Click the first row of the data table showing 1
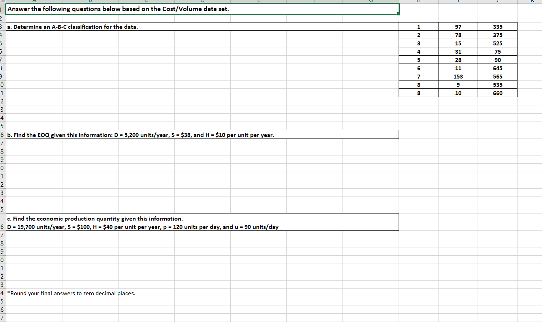542x322 pixels. [x=418, y=26]
